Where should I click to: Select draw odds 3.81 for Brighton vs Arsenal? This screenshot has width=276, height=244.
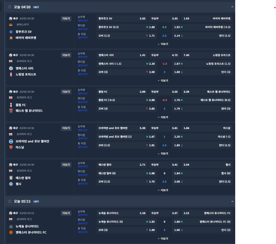pos(164,128)
